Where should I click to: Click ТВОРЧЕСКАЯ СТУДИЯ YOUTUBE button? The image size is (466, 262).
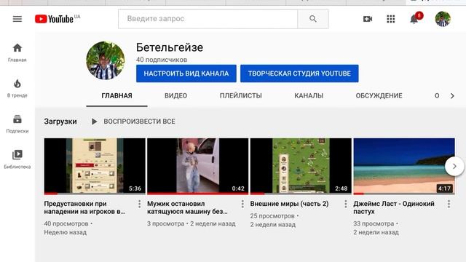pyautogui.click(x=299, y=74)
